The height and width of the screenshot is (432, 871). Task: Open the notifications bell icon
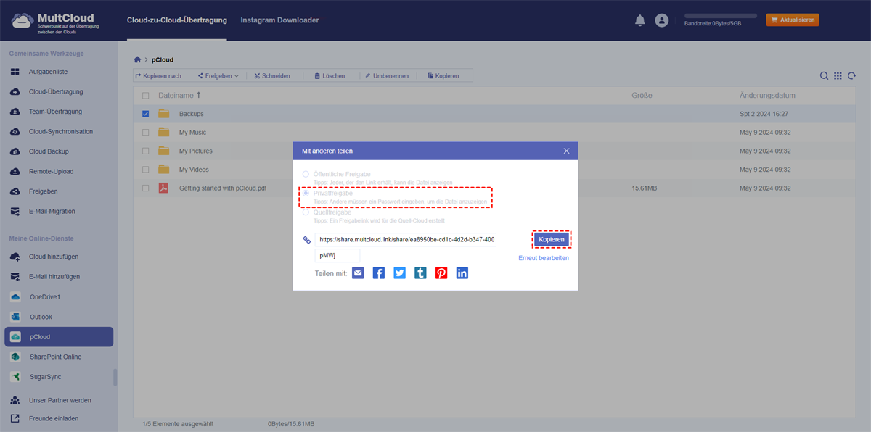(639, 20)
